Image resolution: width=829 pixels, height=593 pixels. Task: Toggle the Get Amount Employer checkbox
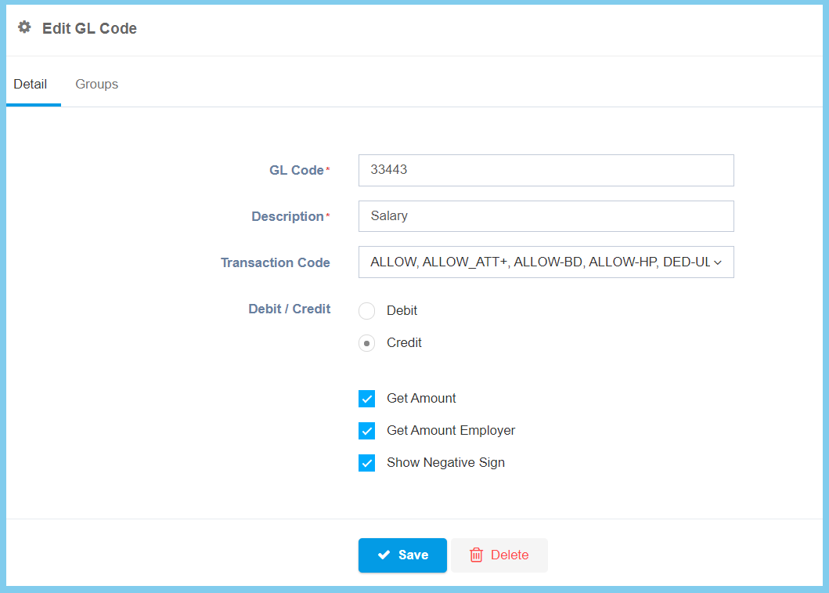tap(366, 431)
